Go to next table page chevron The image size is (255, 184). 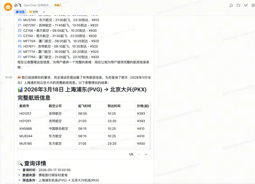tap(146, 154)
